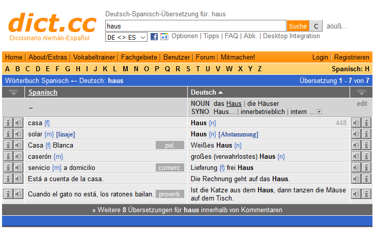
Task: Open info for großes (verwahrlostes) Haus
Action: [x=366, y=156]
